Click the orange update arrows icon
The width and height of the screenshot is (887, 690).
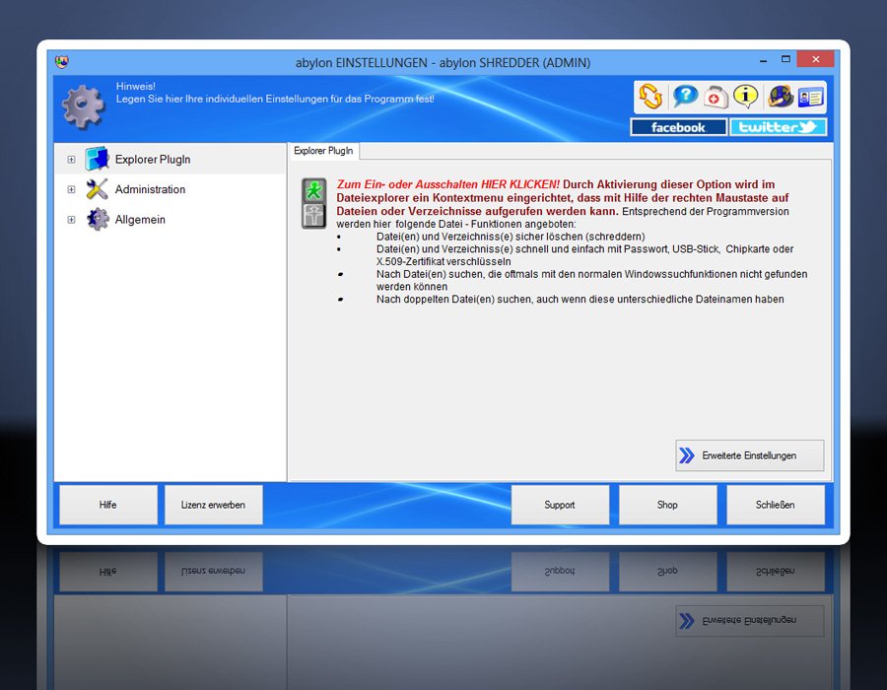tap(650, 97)
